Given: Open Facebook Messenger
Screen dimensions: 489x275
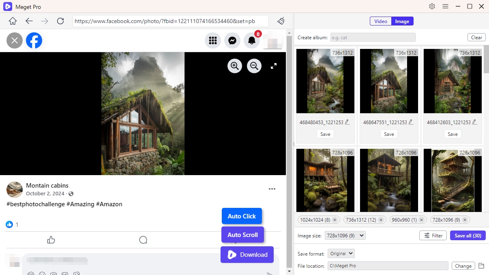Looking at the screenshot, I should point(232,40).
